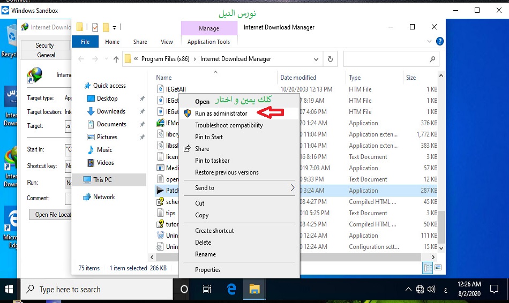Refresh the Internet Download Manager folder
The width and height of the screenshot is (509, 303).
[x=331, y=59]
